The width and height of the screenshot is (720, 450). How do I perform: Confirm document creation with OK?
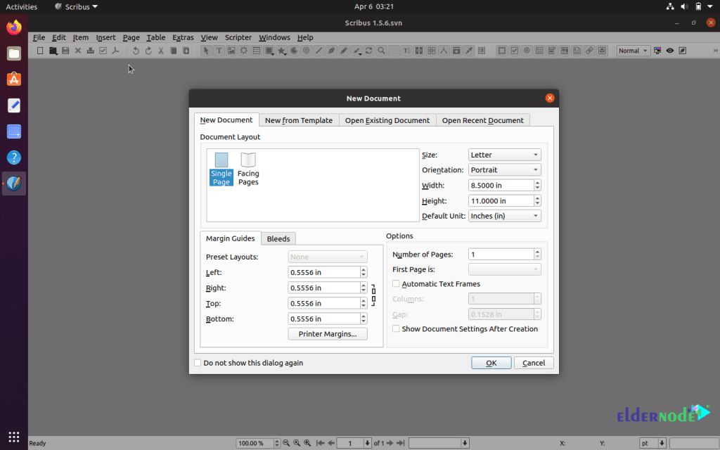tap(491, 362)
